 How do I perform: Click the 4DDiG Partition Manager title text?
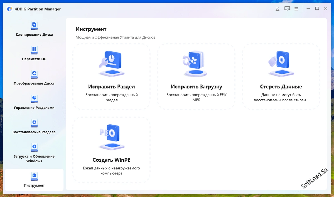38,9
